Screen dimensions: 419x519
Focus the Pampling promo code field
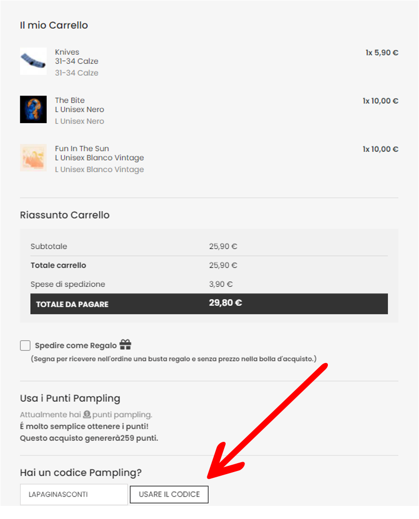pos(73,494)
